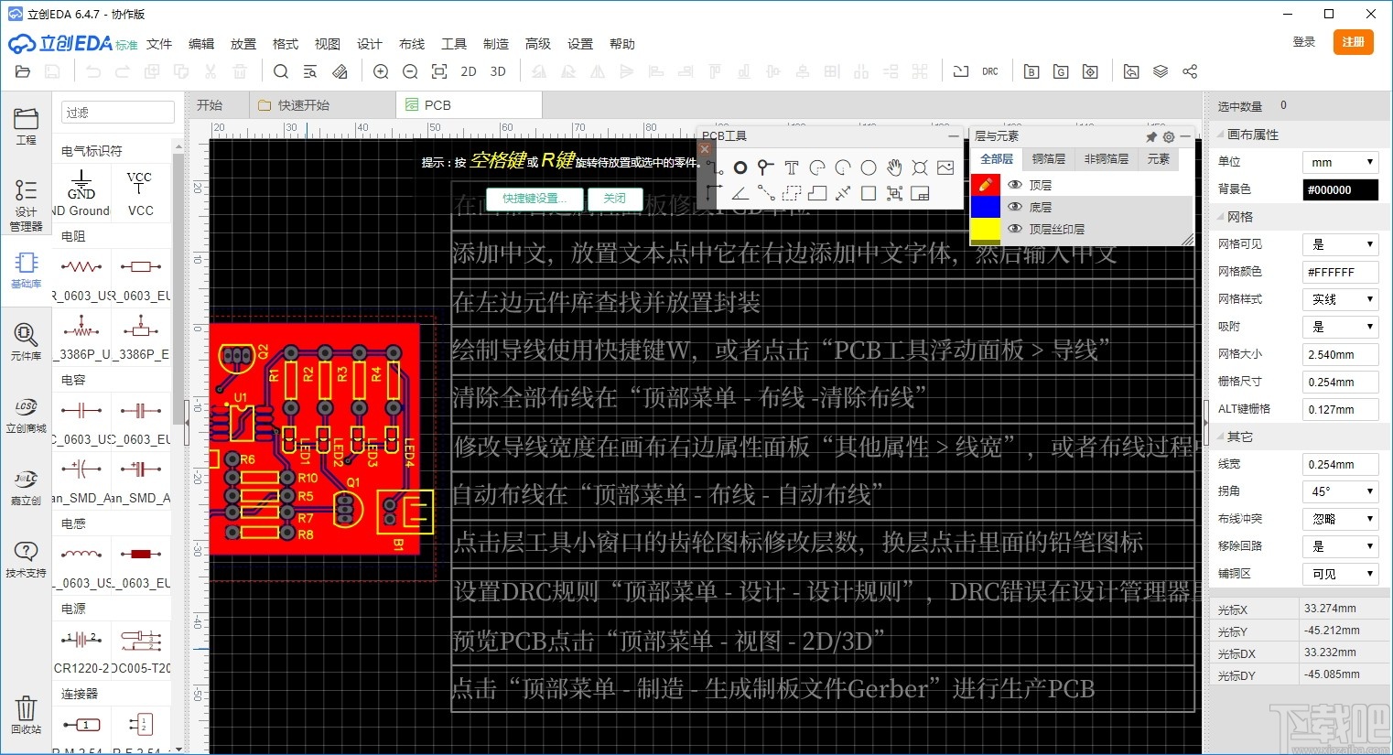1393x755 pixels.
Task: Click the black 背景色 color swatch
Action: (x=1340, y=189)
